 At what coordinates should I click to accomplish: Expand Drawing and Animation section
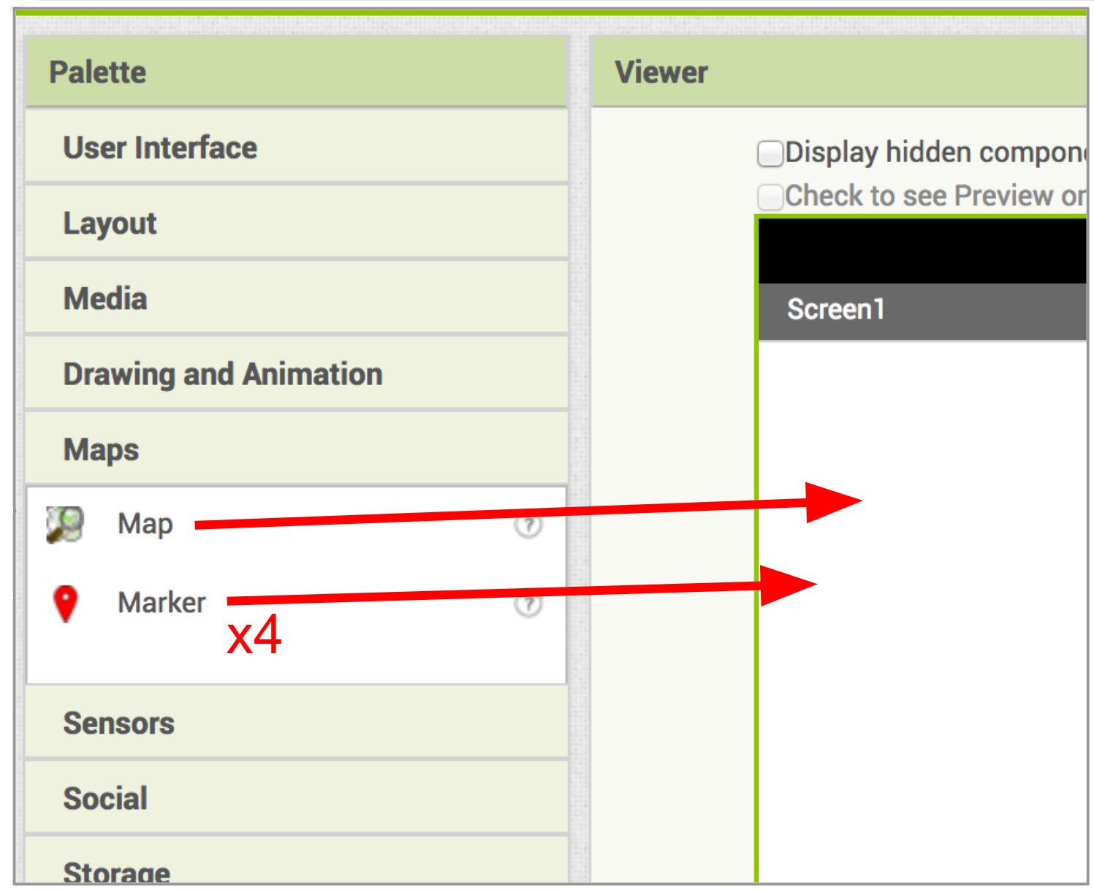[x=297, y=373]
